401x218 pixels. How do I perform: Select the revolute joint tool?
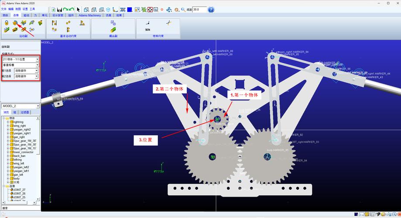click(15, 22)
